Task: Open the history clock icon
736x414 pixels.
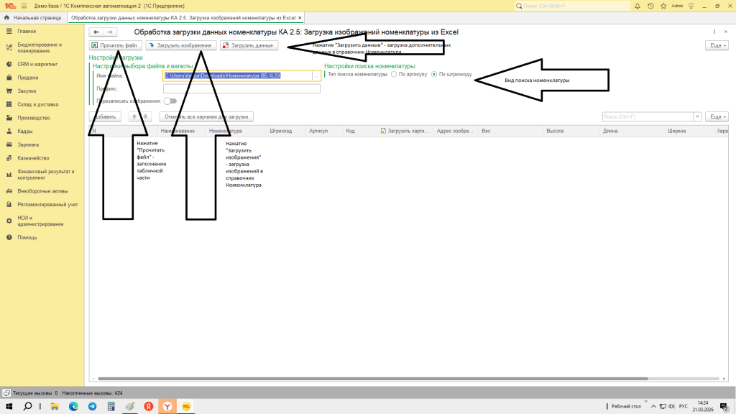Action: [650, 6]
